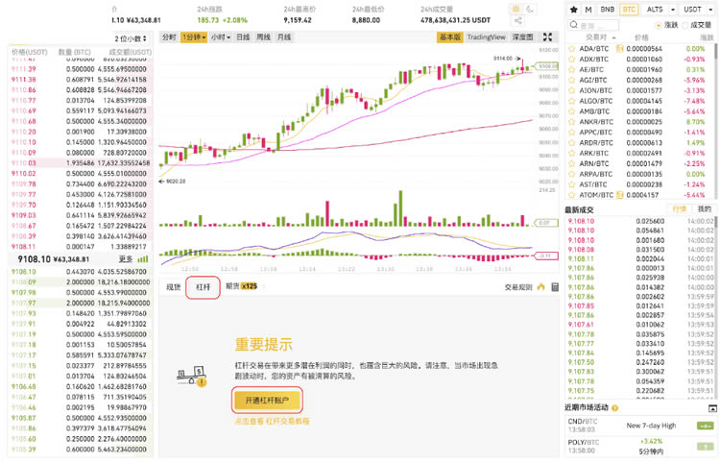
Task: Switch to the 杠杆 margin tab
Action: pos(203,287)
